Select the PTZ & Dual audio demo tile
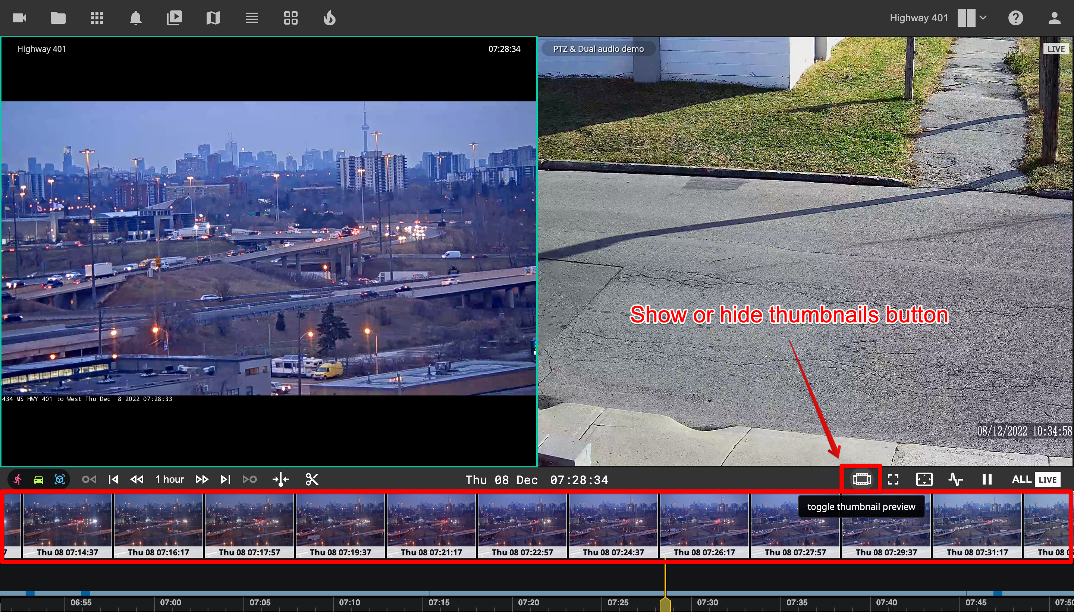The image size is (1074, 612). click(805, 251)
